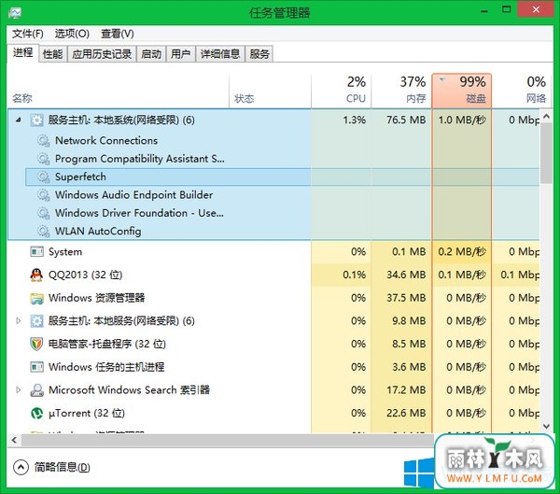The image size is (560, 494).
Task: Switch to the 详细信息 tab
Action: click(x=220, y=54)
